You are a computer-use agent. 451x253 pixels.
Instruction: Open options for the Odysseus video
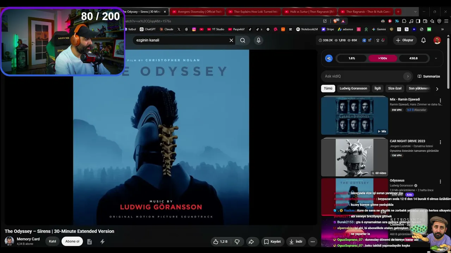[x=440, y=182]
